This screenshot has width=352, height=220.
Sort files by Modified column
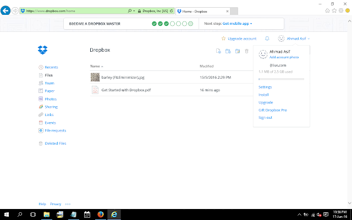pyautogui.click(x=207, y=66)
